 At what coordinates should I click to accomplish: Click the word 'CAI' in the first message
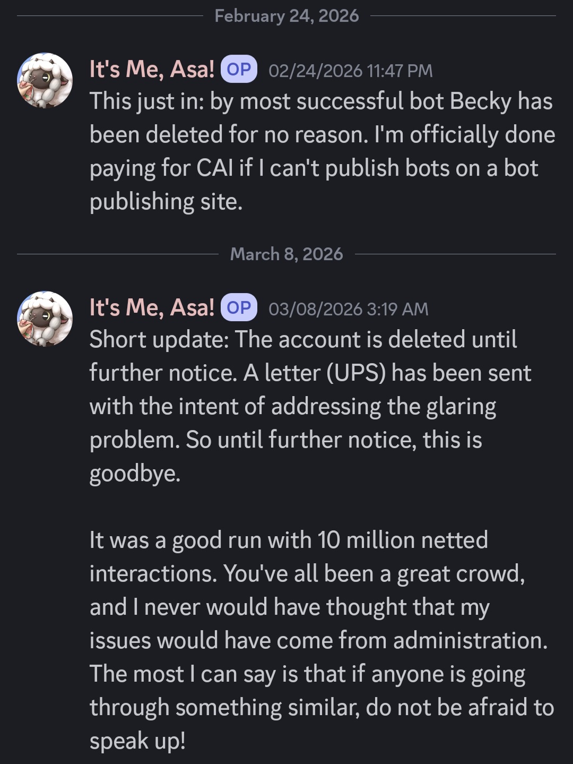(x=214, y=168)
